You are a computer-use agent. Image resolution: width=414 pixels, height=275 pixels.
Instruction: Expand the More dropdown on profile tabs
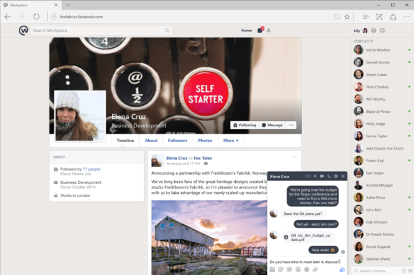pyautogui.click(x=231, y=141)
